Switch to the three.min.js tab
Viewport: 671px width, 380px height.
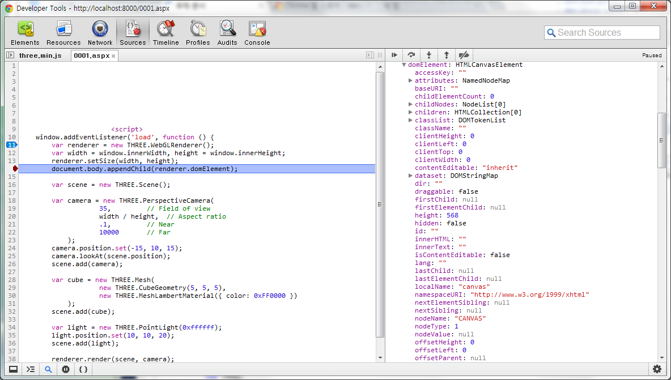40,55
